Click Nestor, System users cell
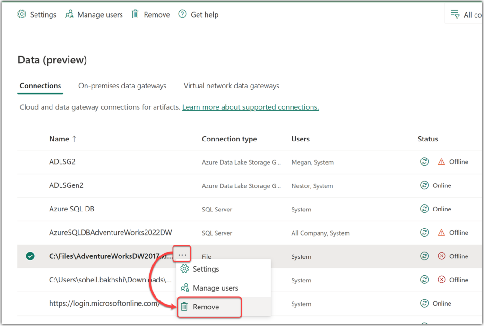The height and width of the screenshot is (326, 484). [x=312, y=186]
